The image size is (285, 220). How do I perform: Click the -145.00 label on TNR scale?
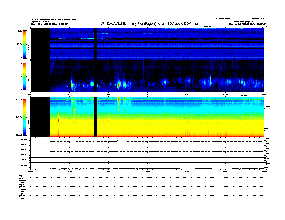19,117
